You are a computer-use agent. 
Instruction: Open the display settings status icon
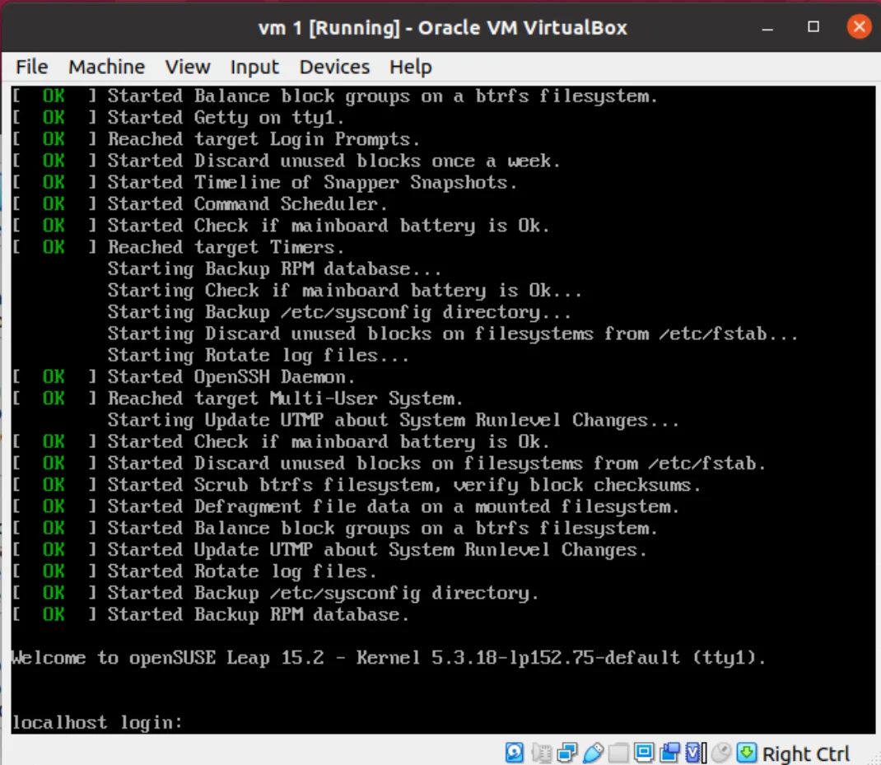(644, 753)
